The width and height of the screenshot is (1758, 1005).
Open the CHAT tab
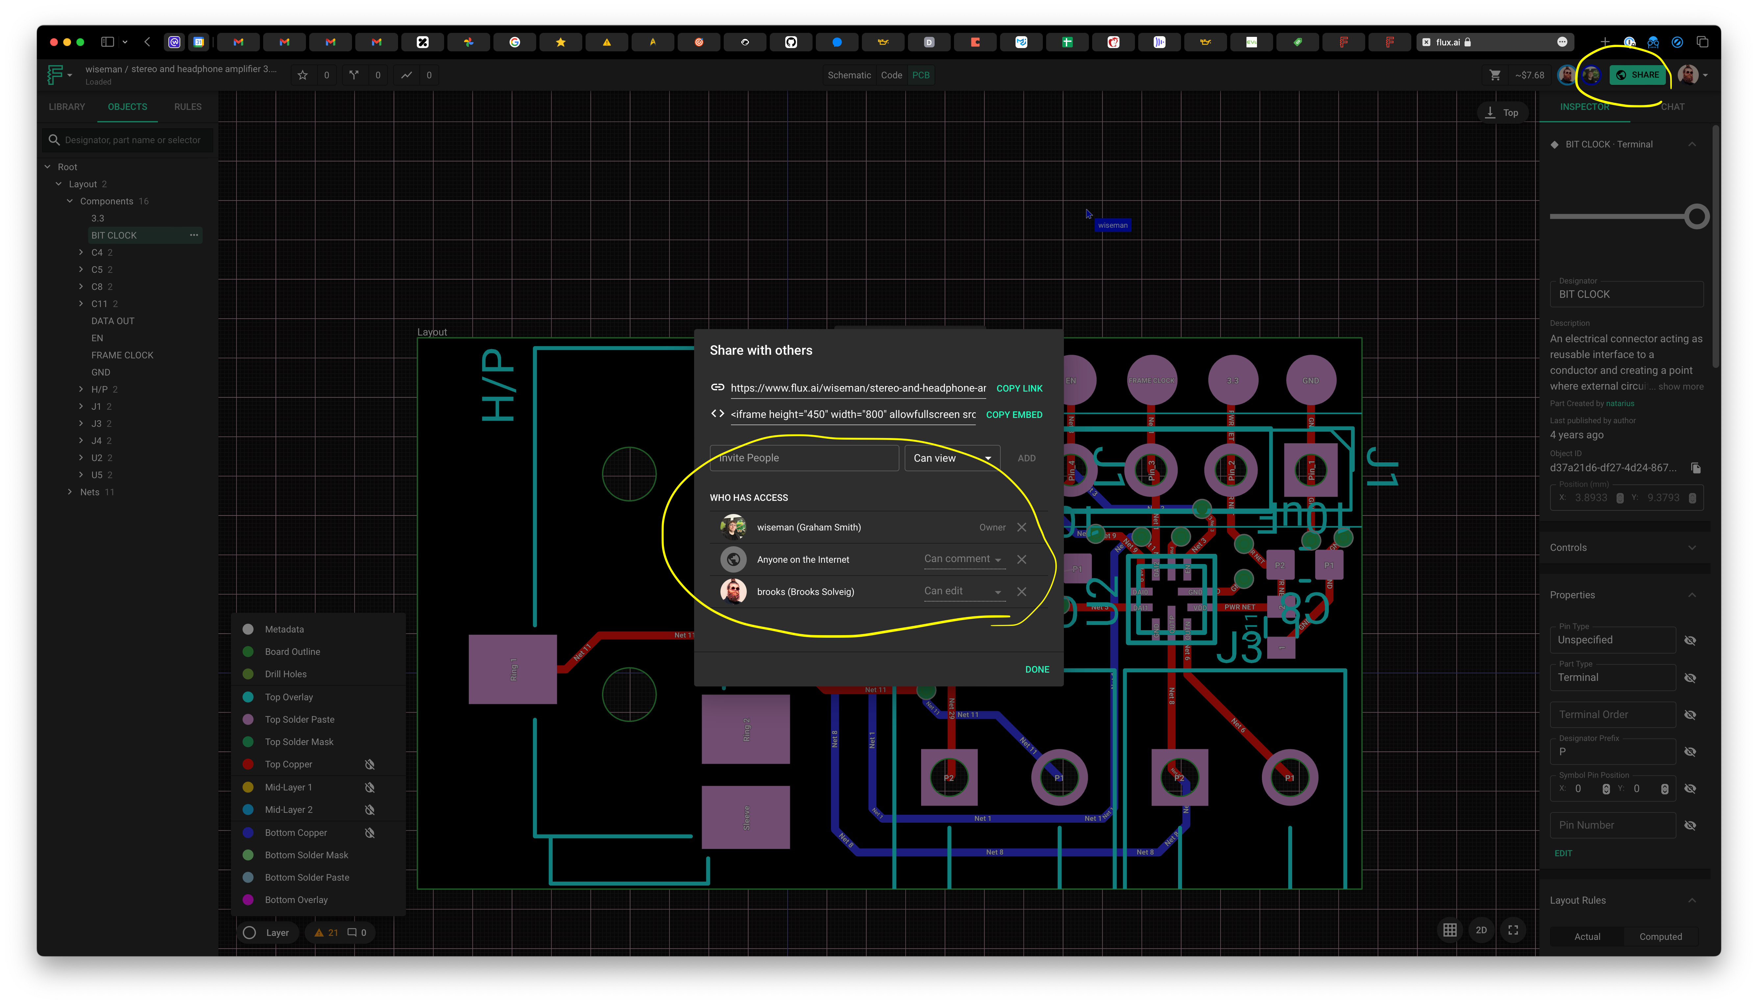[1672, 107]
